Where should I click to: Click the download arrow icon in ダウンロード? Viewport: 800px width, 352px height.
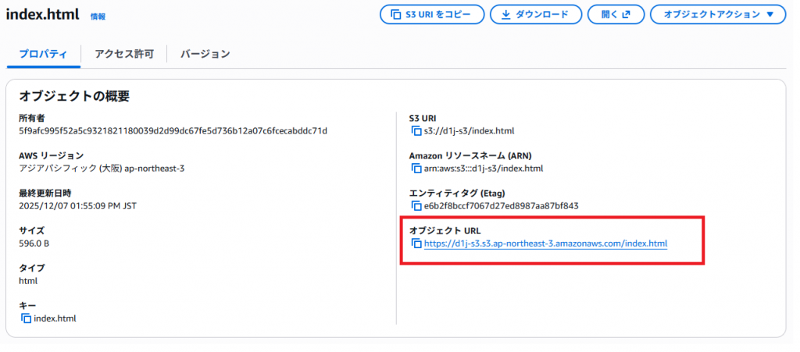pos(505,15)
